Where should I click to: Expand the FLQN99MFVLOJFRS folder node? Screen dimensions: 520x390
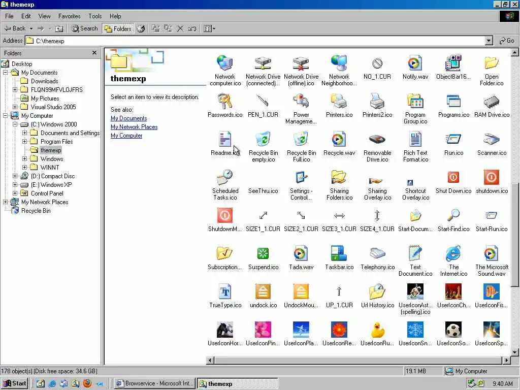click(x=15, y=89)
